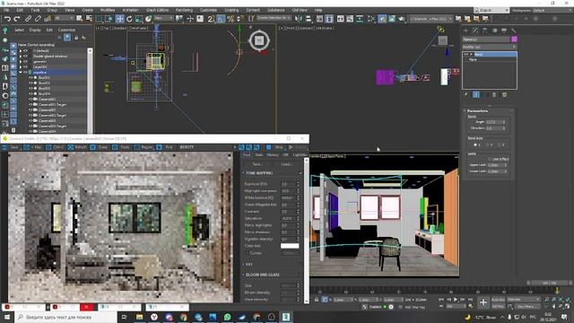The height and width of the screenshot is (323, 574).
Task: Click Show End Result toggle under modifier stack
Action: point(476,95)
